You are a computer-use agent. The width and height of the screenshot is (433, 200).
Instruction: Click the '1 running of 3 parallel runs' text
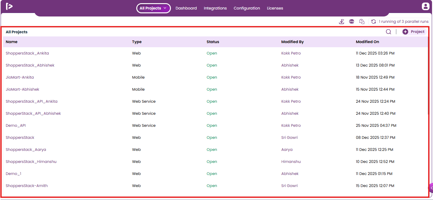tap(404, 22)
